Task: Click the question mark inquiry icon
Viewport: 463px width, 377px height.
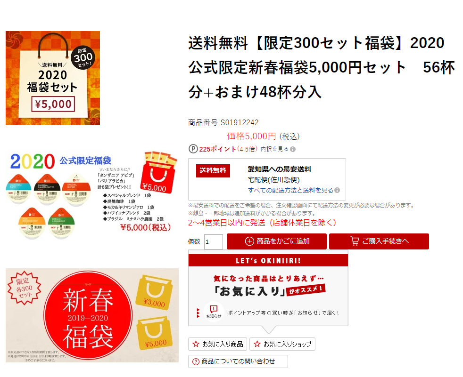Action: (196, 361)
